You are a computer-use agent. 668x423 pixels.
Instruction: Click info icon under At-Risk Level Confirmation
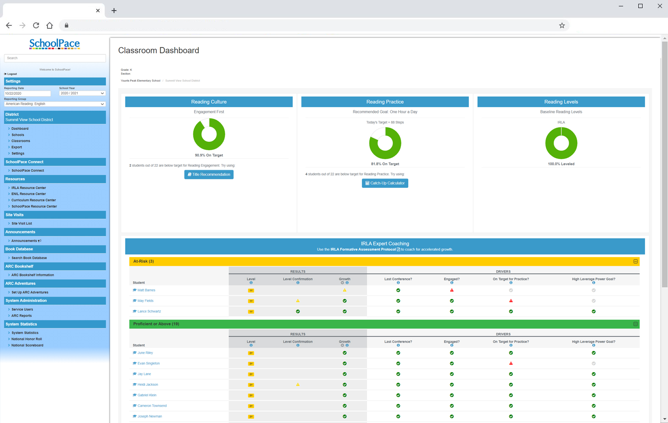(298, 283)
